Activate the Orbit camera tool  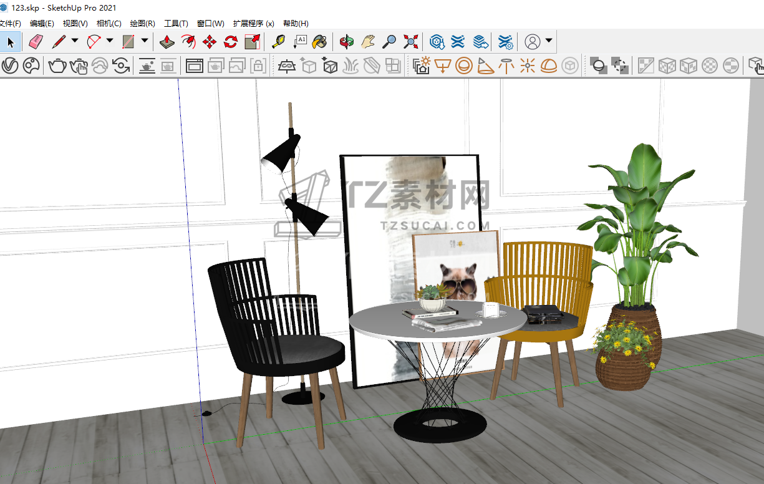pyautogui.click(x=347, y=42)
